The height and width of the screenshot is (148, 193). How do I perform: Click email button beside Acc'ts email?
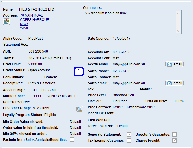(x=174, y=64)
